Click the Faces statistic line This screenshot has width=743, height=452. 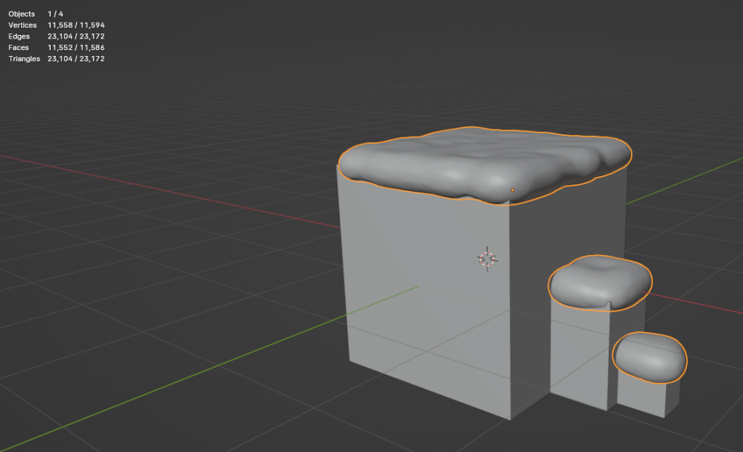point(57,47)
